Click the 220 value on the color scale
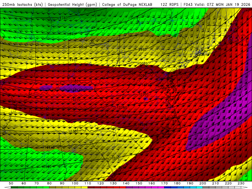This screenshot has width=252, height=189. 228,183
